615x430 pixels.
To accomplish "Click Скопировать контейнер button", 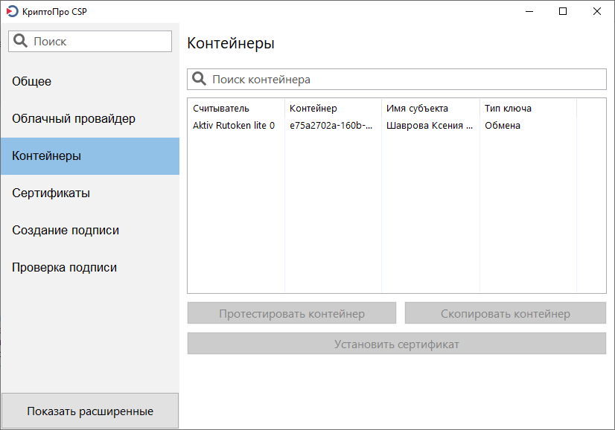I will point(505,312).
